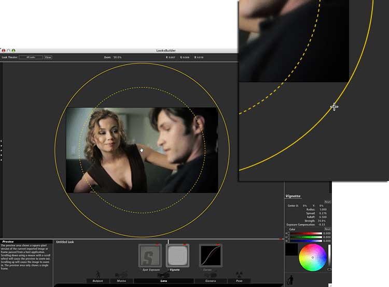Switch to the Matte stage tab

point(121,281)
